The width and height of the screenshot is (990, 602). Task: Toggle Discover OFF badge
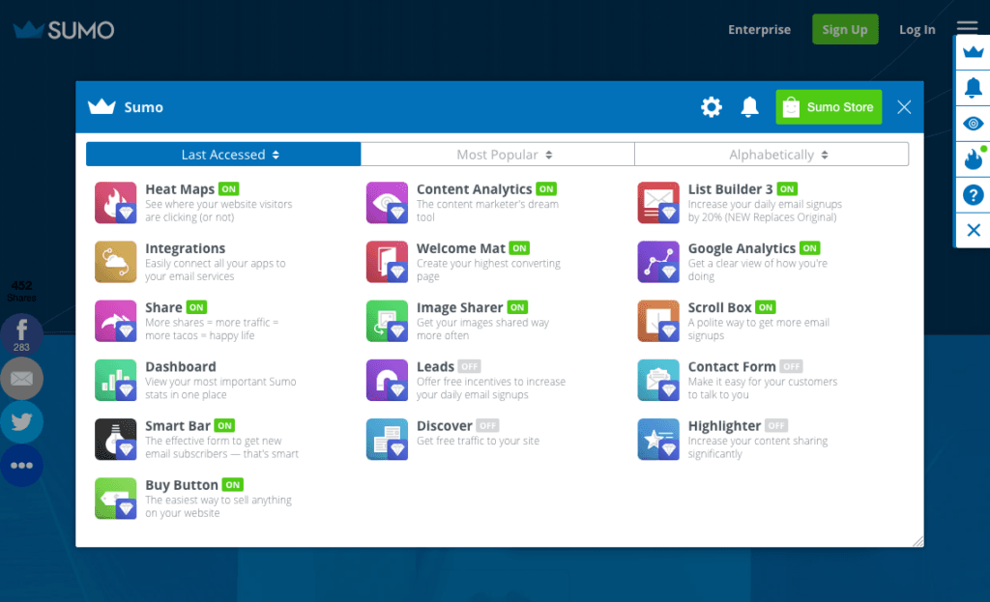(x=487, y=426)
